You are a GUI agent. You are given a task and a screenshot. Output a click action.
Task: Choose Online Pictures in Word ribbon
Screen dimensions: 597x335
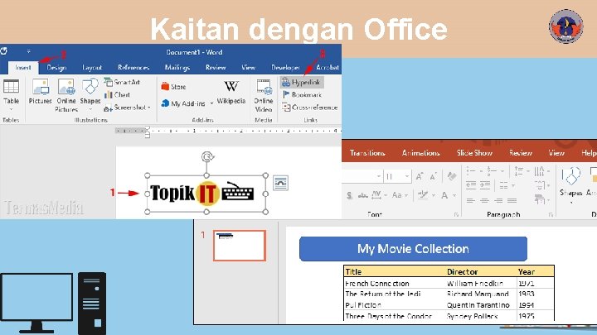coord(66,95)
